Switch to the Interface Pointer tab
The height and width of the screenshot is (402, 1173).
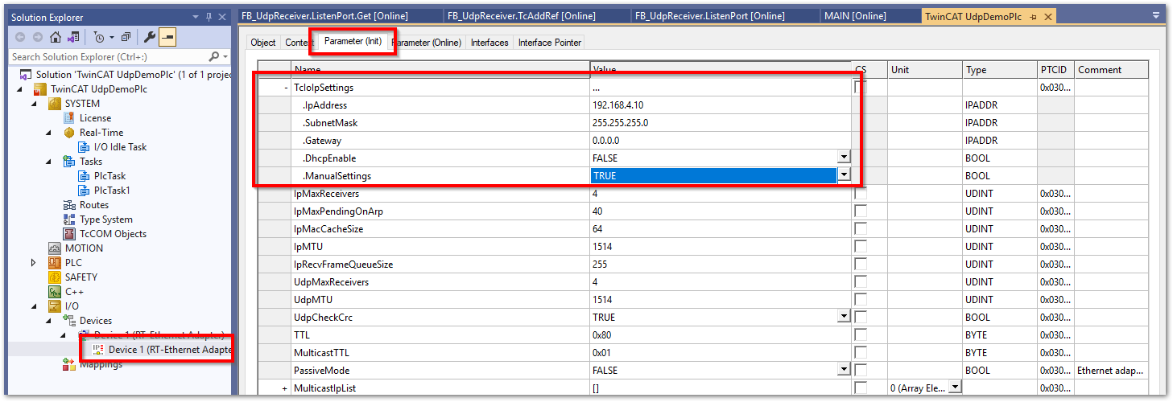click(x=549, y=43)
